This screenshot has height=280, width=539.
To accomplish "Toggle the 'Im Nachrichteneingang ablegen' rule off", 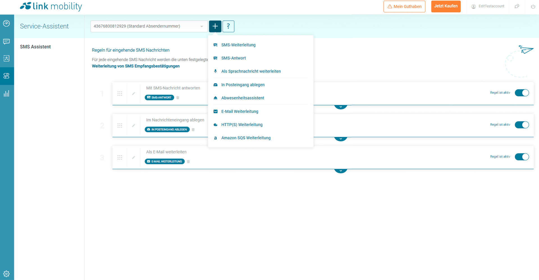I will (x=522, y=125).
